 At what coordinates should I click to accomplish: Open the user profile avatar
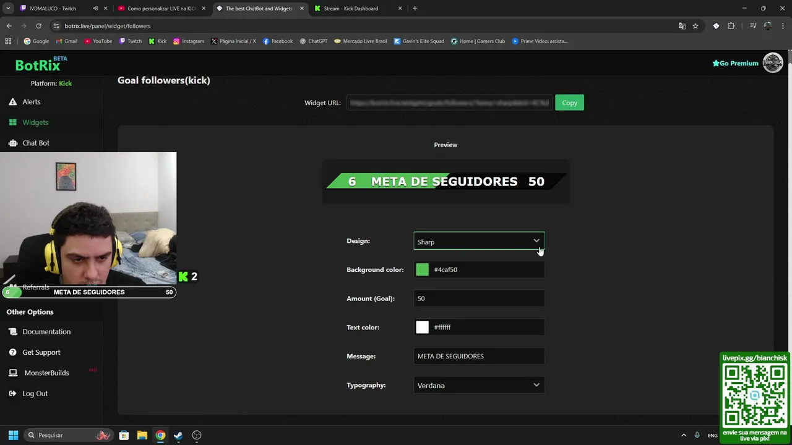[x=773, y=63]
